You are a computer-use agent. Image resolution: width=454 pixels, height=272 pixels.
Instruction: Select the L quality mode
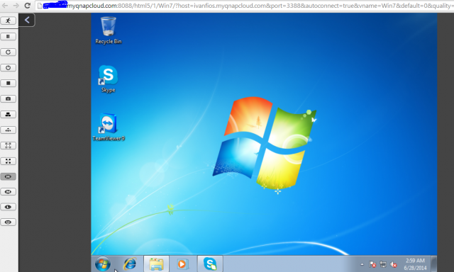8,207
